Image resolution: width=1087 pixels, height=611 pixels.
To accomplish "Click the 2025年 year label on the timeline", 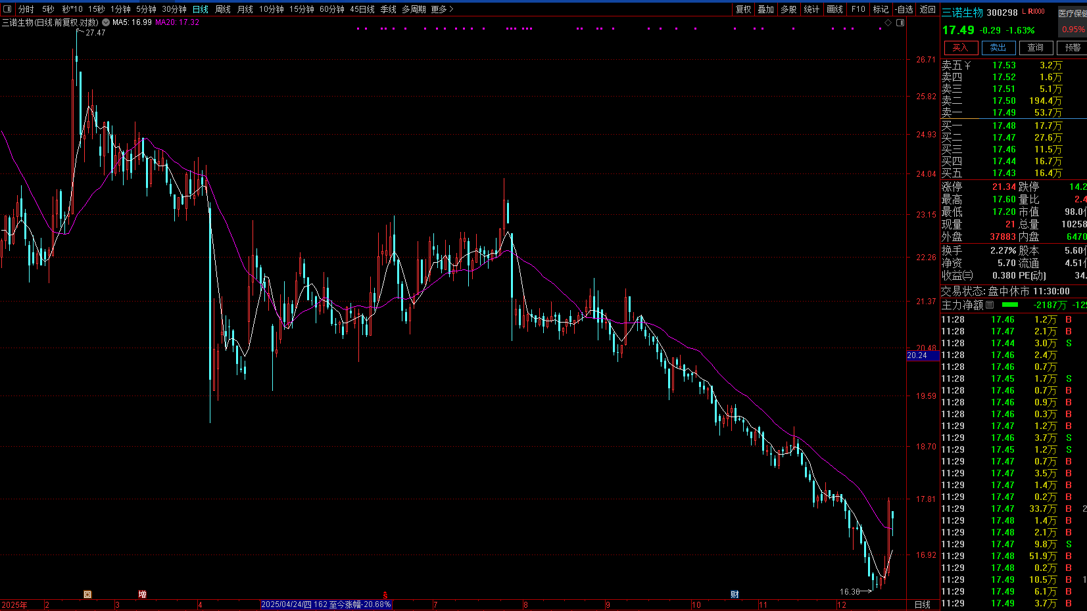I will [14, 605].
